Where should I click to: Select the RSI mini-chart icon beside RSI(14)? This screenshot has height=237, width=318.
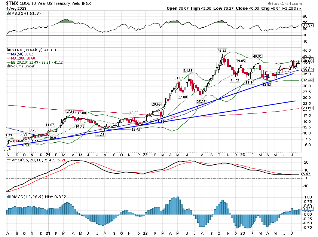8,12
